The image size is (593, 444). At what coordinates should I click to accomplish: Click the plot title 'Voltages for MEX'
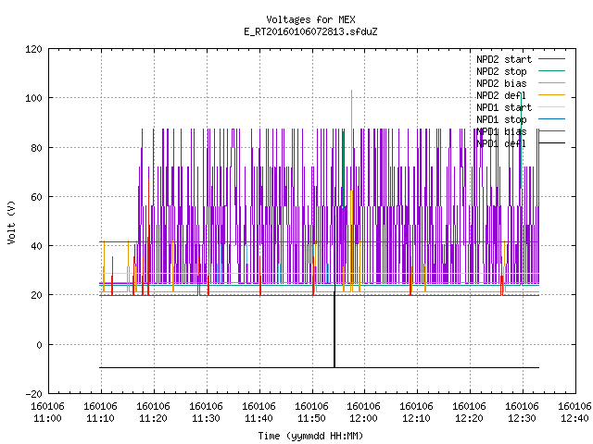(310, 19)
